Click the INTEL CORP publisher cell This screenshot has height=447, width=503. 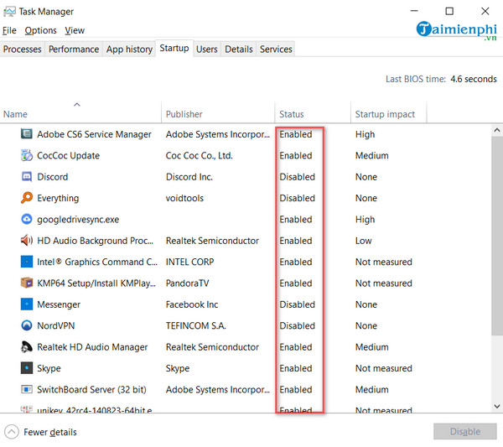tap(189, 262)
